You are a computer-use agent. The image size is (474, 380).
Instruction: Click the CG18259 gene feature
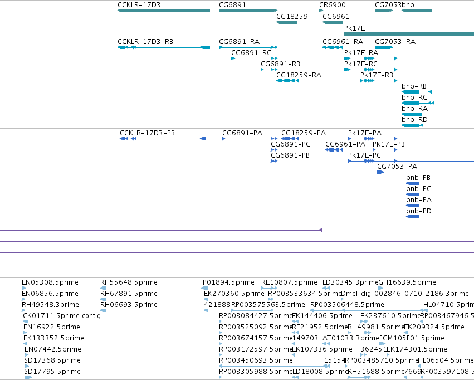(287, 22)
